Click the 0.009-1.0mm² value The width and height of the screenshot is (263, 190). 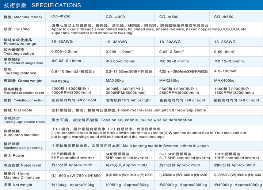pos(119,52)
